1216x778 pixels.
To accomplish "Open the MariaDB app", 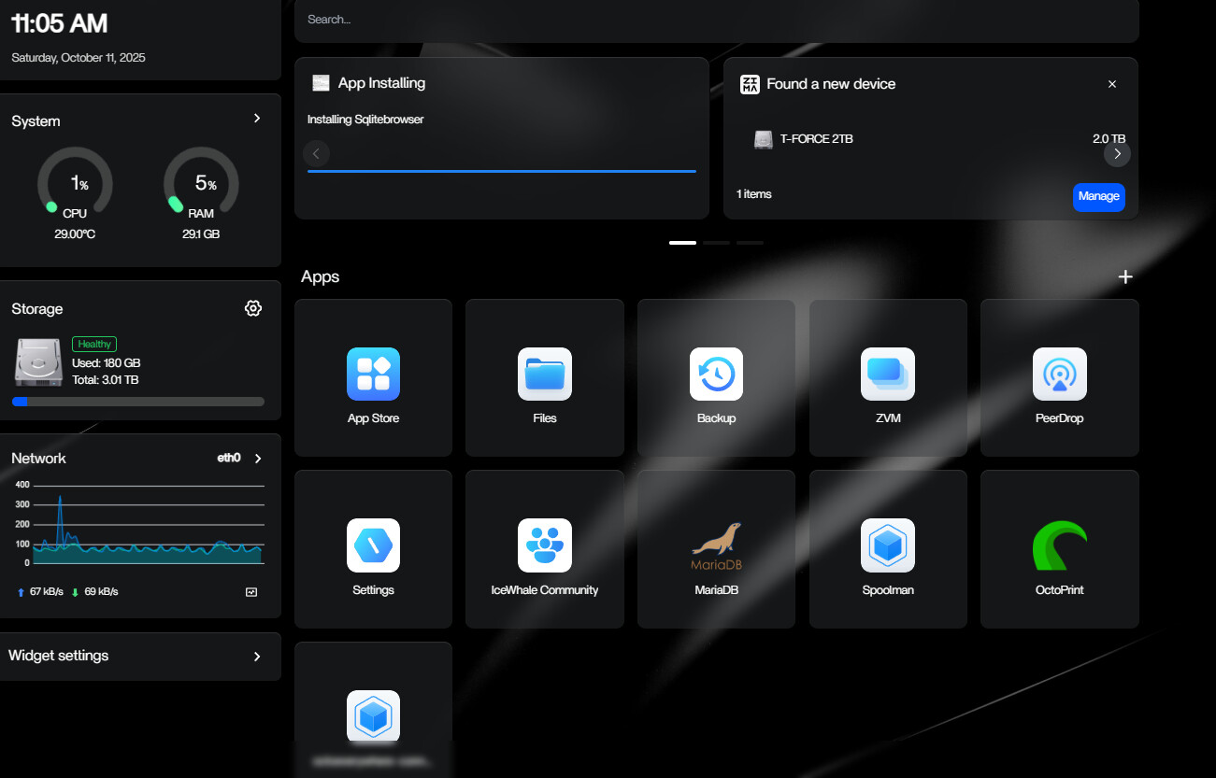I will click(716, 546).
